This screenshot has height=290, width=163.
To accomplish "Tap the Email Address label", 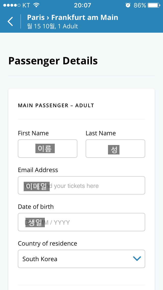I will point(38,170).
